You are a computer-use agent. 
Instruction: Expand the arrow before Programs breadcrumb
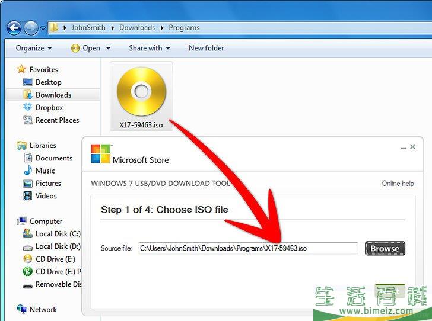coord(162,28)
